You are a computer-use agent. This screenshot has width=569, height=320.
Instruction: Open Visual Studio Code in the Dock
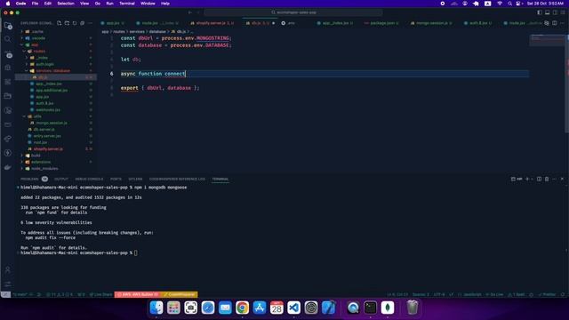[x=294, y=308]
